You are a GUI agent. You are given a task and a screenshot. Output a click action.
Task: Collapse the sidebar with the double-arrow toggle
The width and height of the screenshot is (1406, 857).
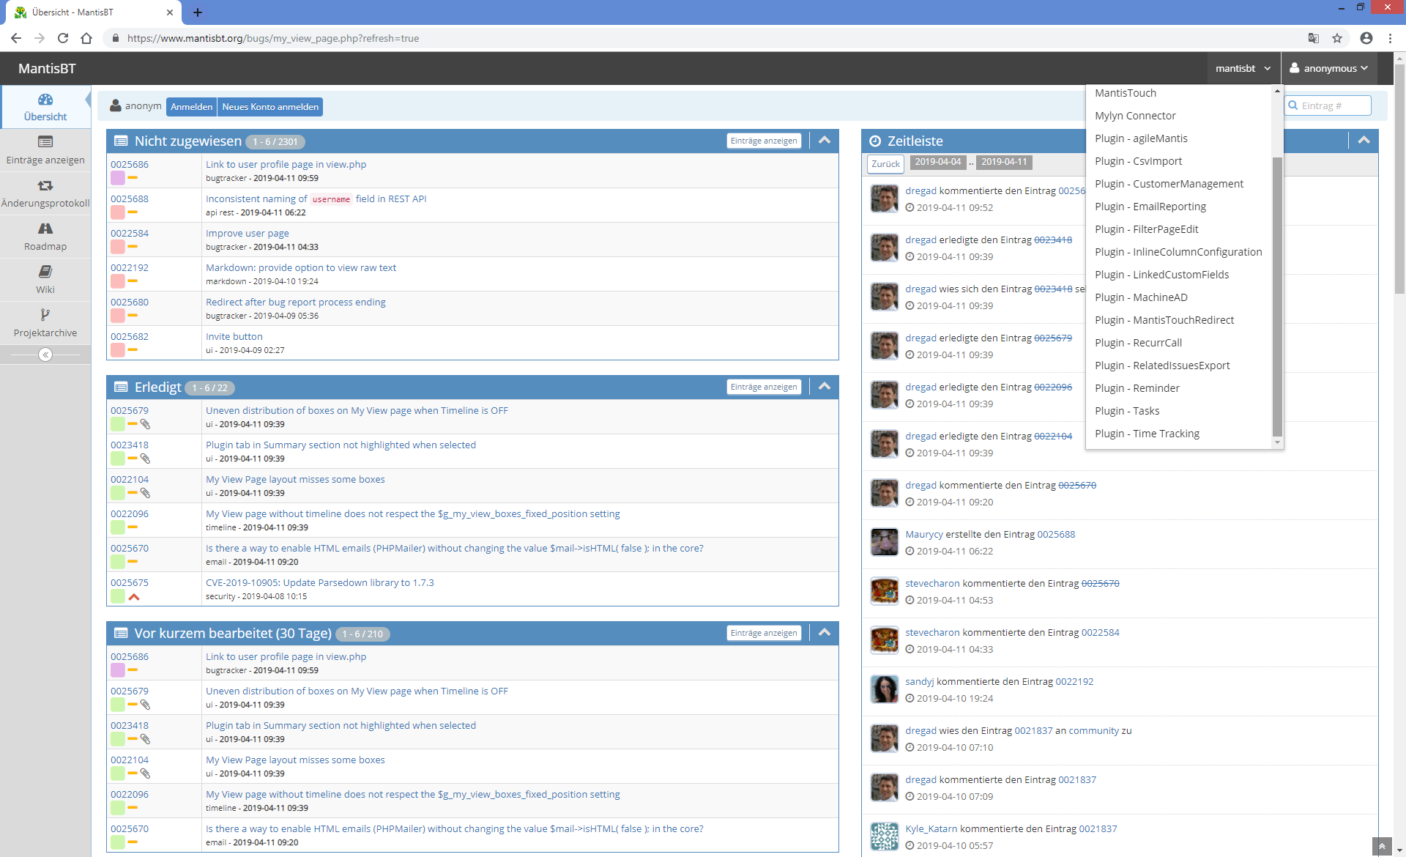[45, 355]
